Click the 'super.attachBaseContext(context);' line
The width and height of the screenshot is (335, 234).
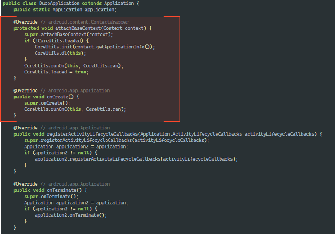click(68, 34)
